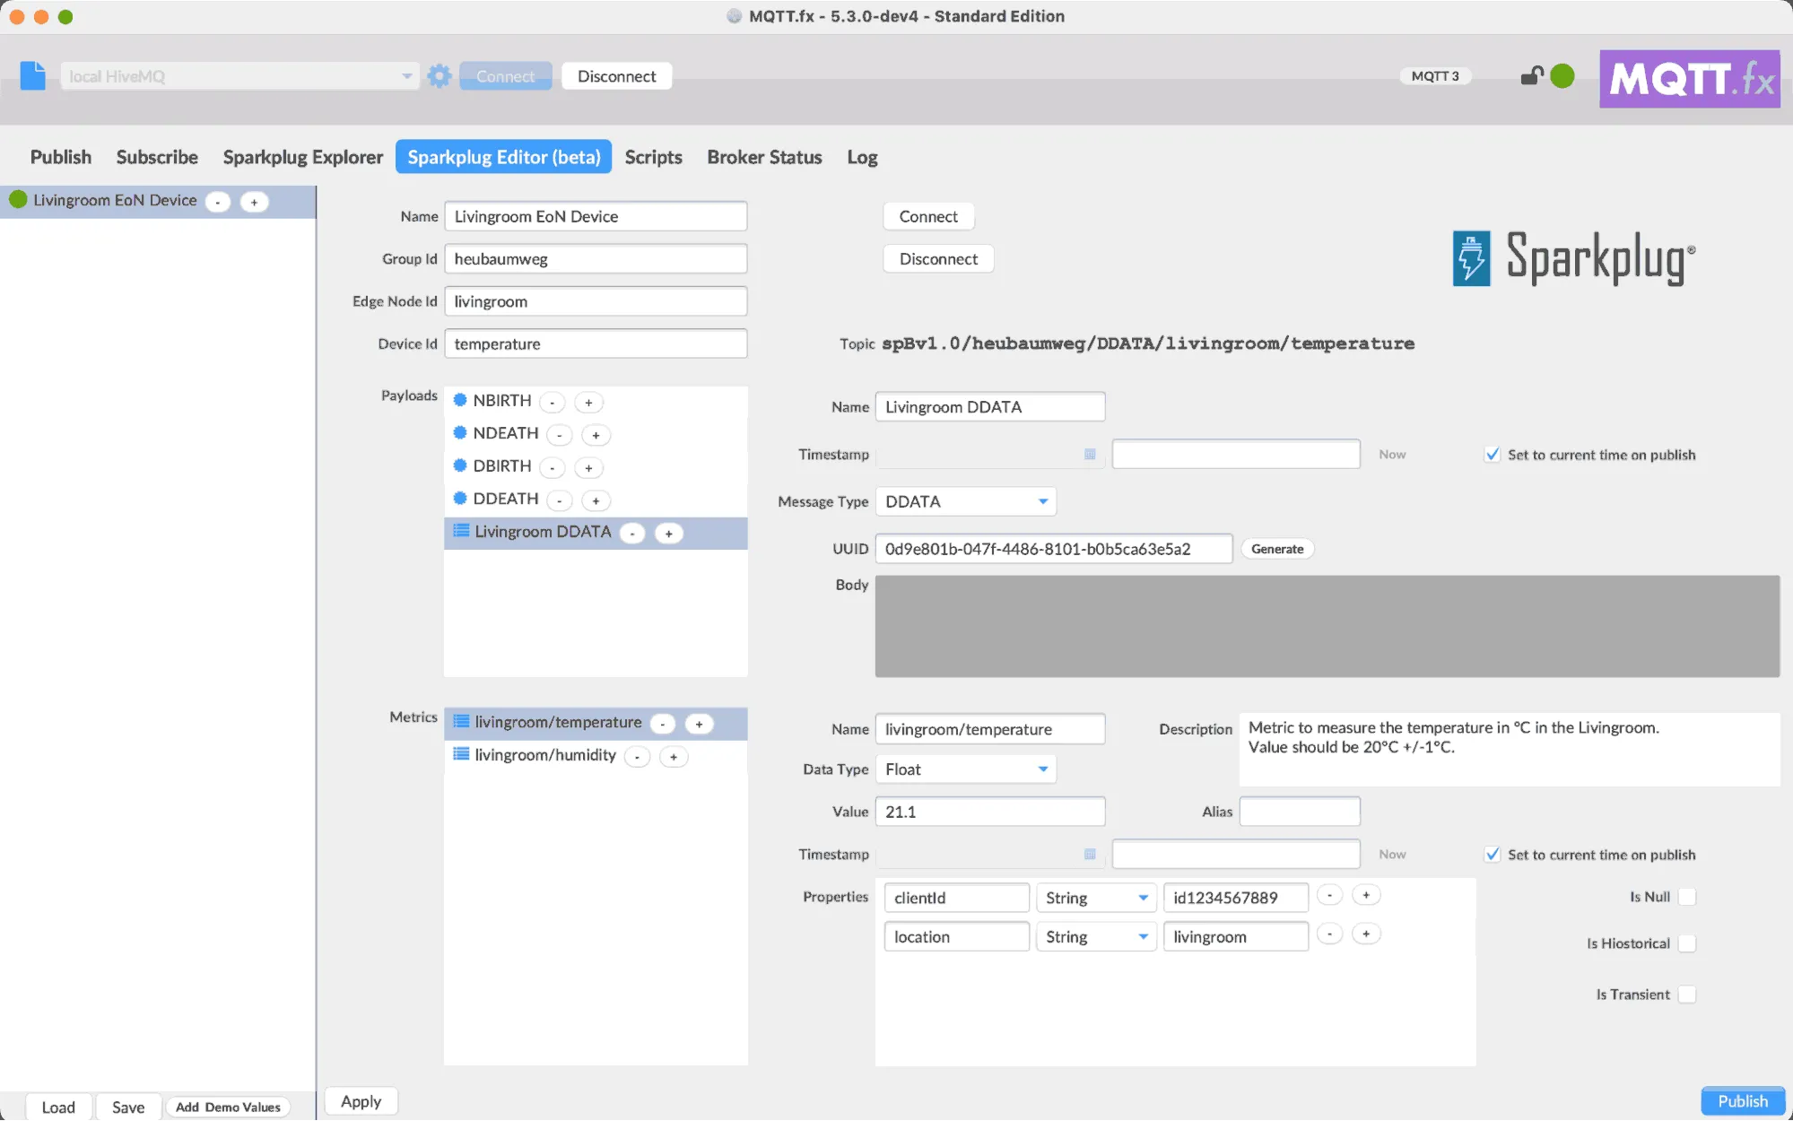Add a payload after DDEATH
Image resolution: width=1793 pixels, height=1121 pixels.
(x=596, y=500)
